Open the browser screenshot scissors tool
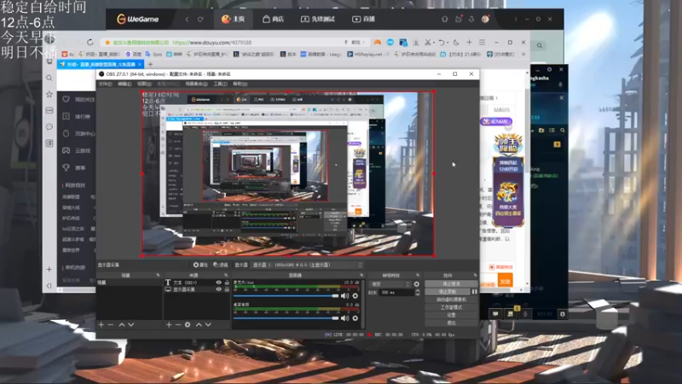The height and width of the screenshot is (384, 682). pyautogui.click(x=427, y=42)
